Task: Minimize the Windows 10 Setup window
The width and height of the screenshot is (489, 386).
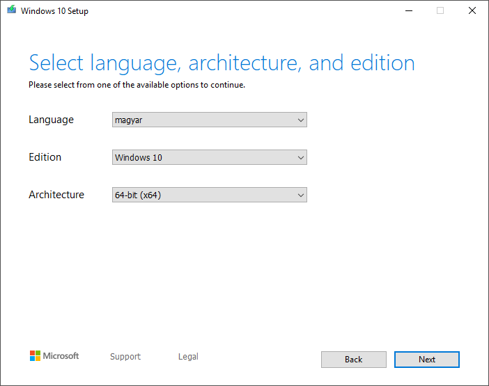Action: [407, 10]
